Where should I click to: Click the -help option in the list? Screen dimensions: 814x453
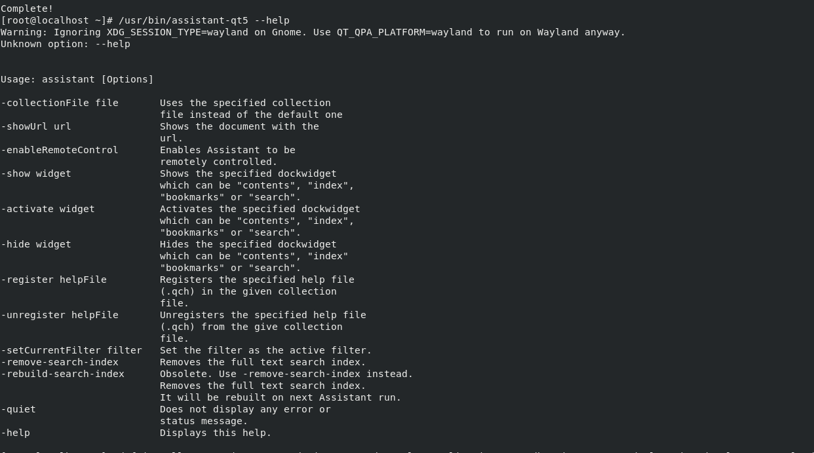click(x=16, y=433)
